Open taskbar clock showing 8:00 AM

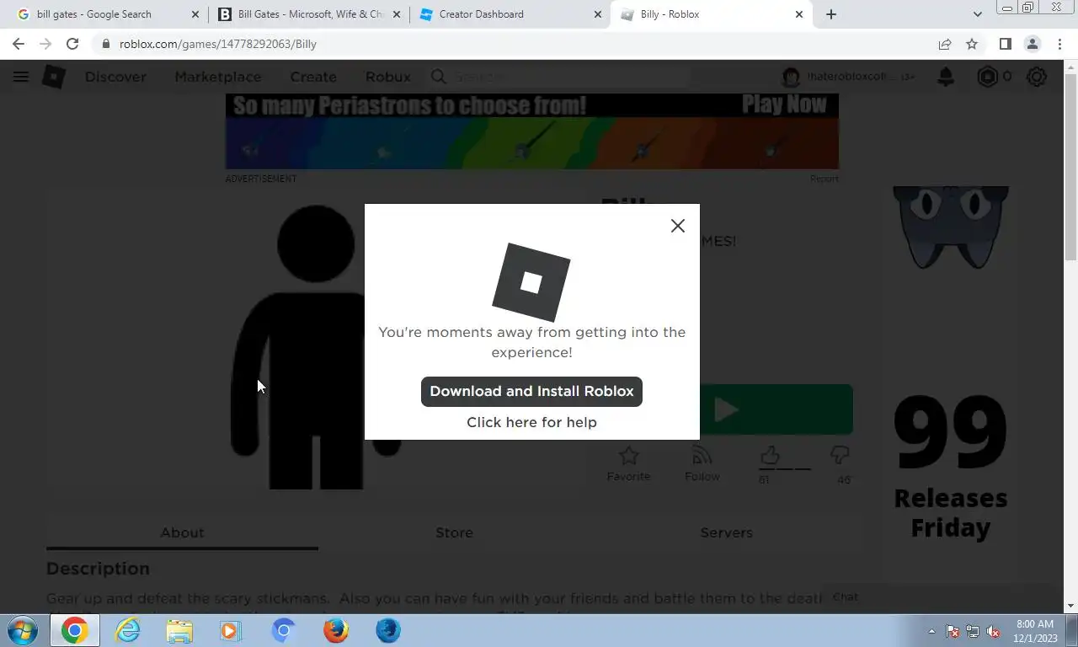click(x=1035, y=630)
